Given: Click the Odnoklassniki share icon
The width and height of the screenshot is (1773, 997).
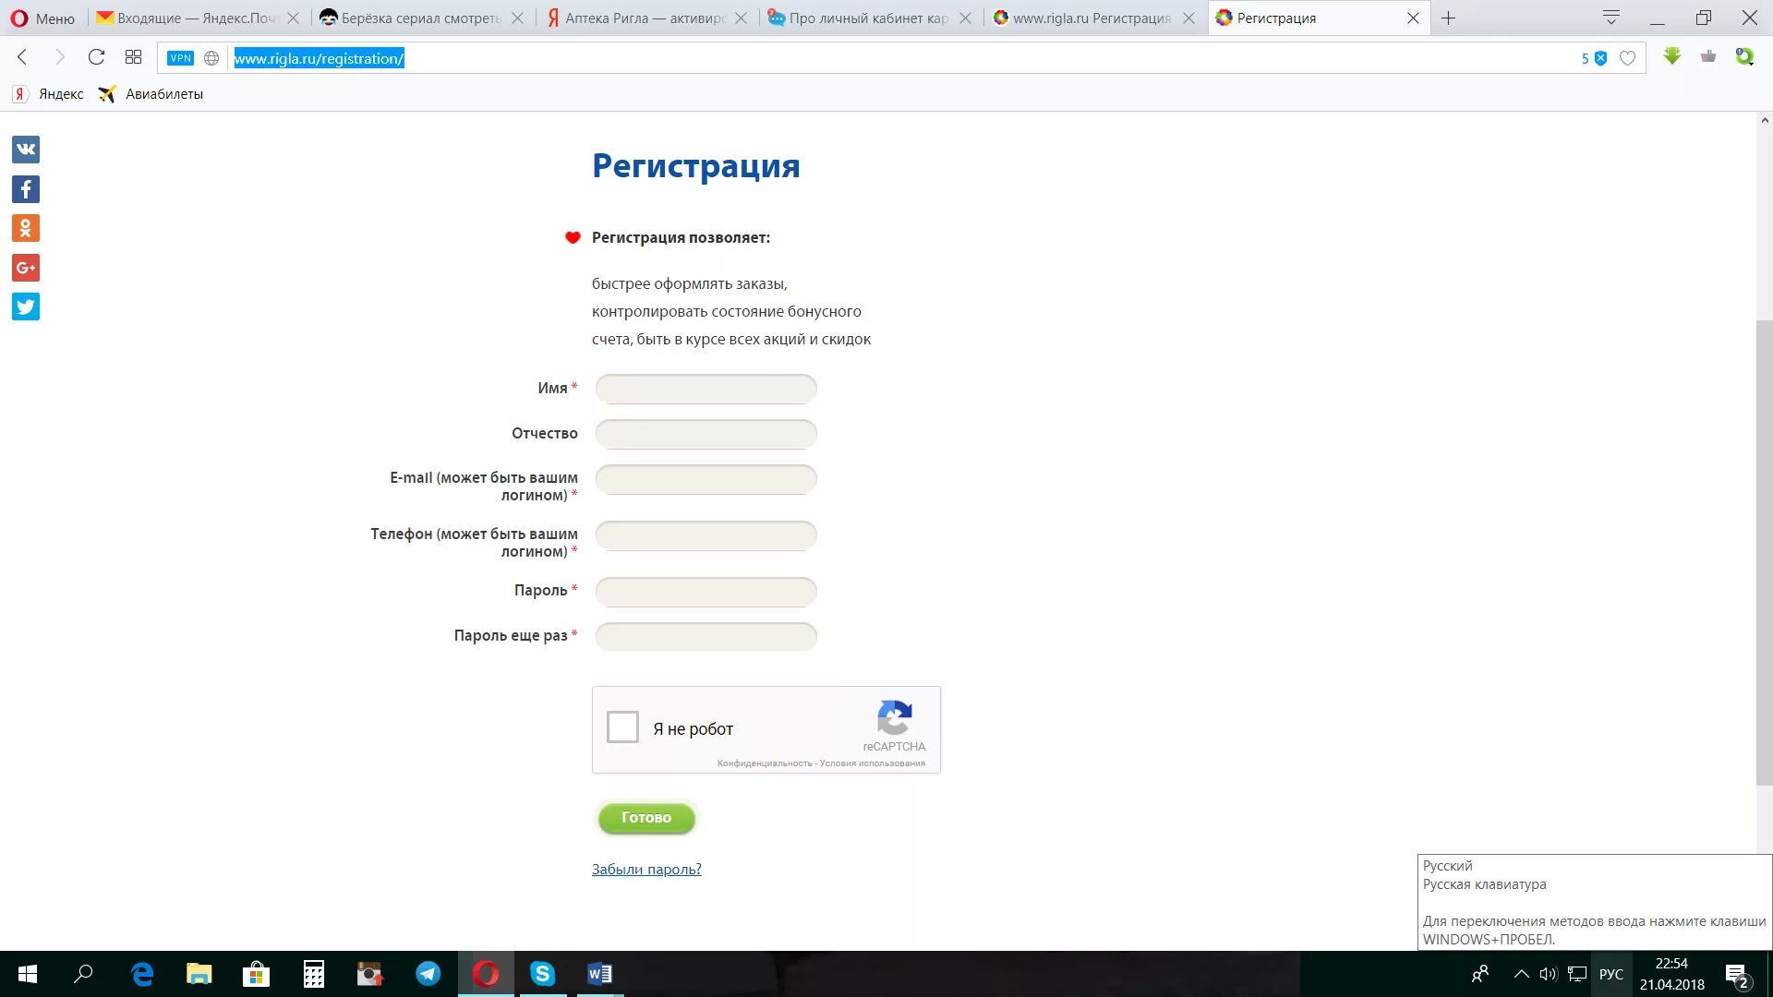Looking at the screenshot, I should (26, 228).
